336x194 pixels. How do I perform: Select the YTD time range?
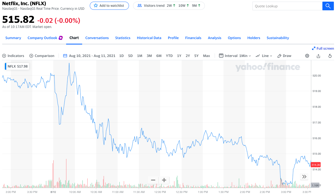pyautogui.click(x=169, y=56)
